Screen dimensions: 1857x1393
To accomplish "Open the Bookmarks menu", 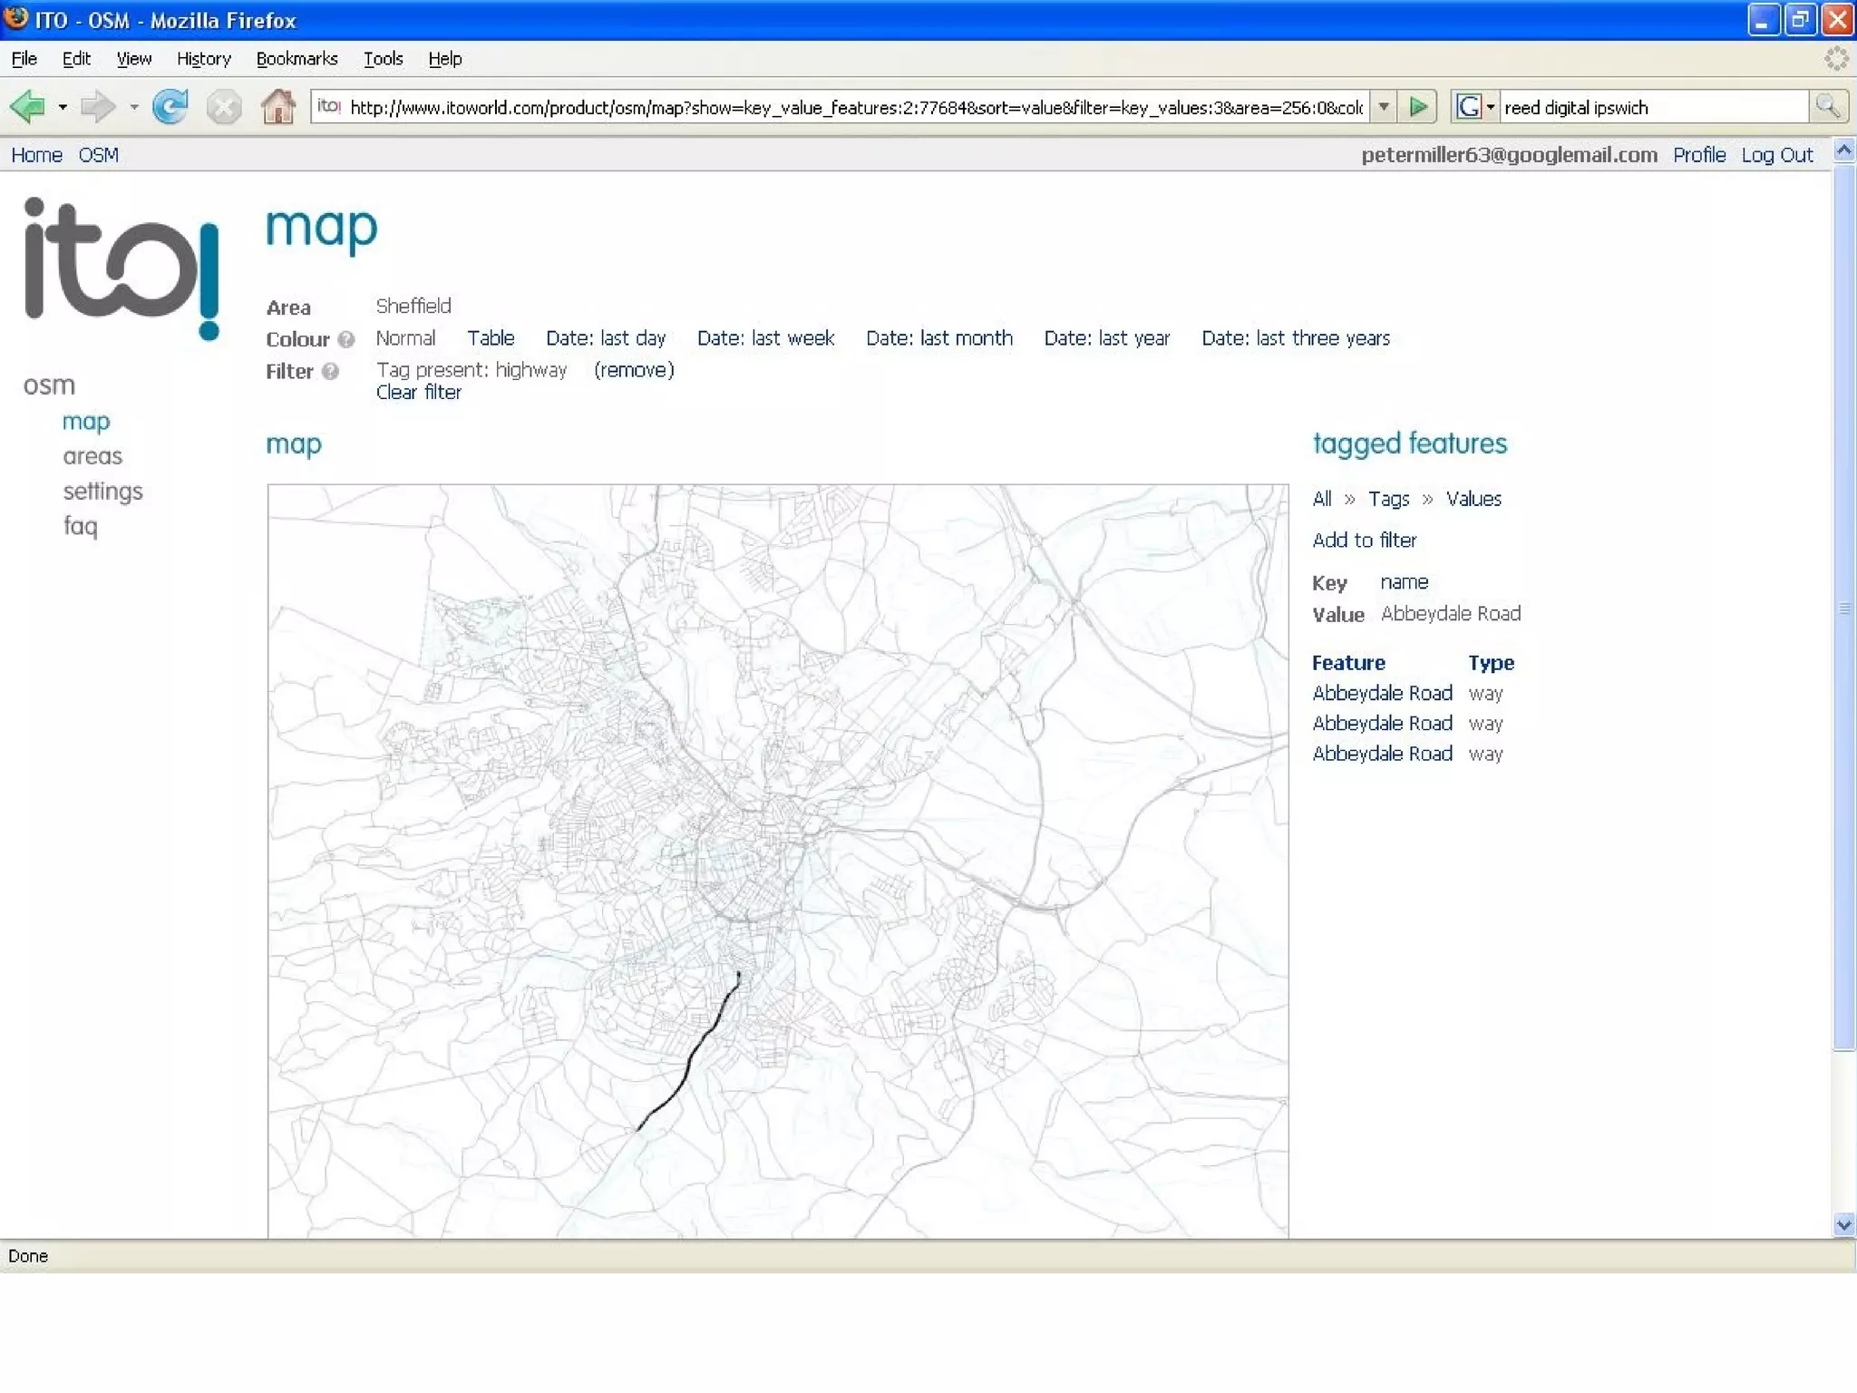I will 297,59.
